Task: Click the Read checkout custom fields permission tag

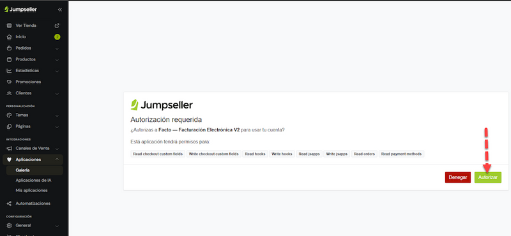Action: (x=158, y=154)
